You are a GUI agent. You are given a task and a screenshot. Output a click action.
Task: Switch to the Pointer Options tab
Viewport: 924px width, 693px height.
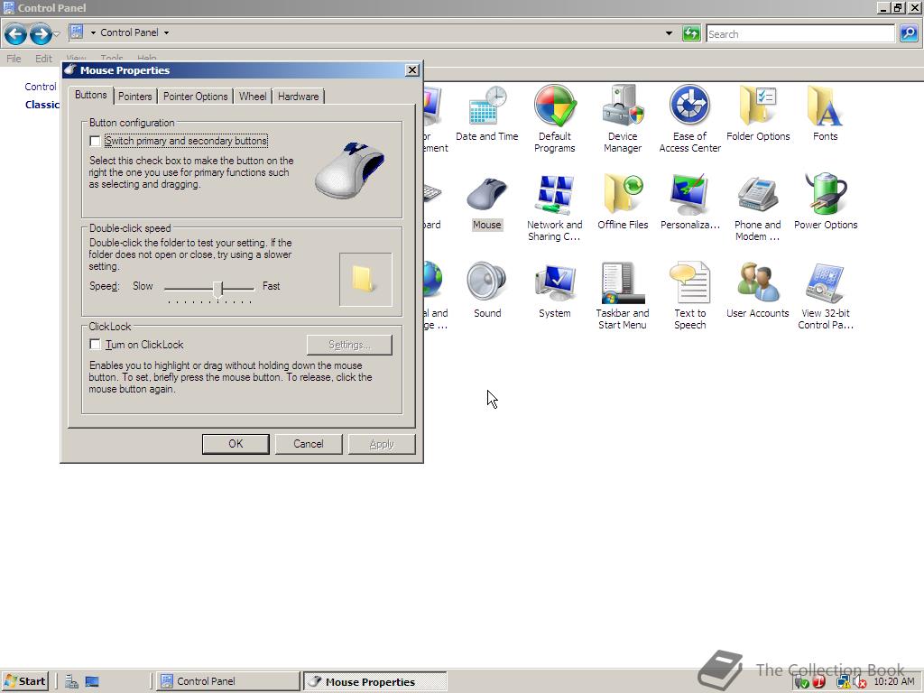pyautogui.click(x=195, y=97)
